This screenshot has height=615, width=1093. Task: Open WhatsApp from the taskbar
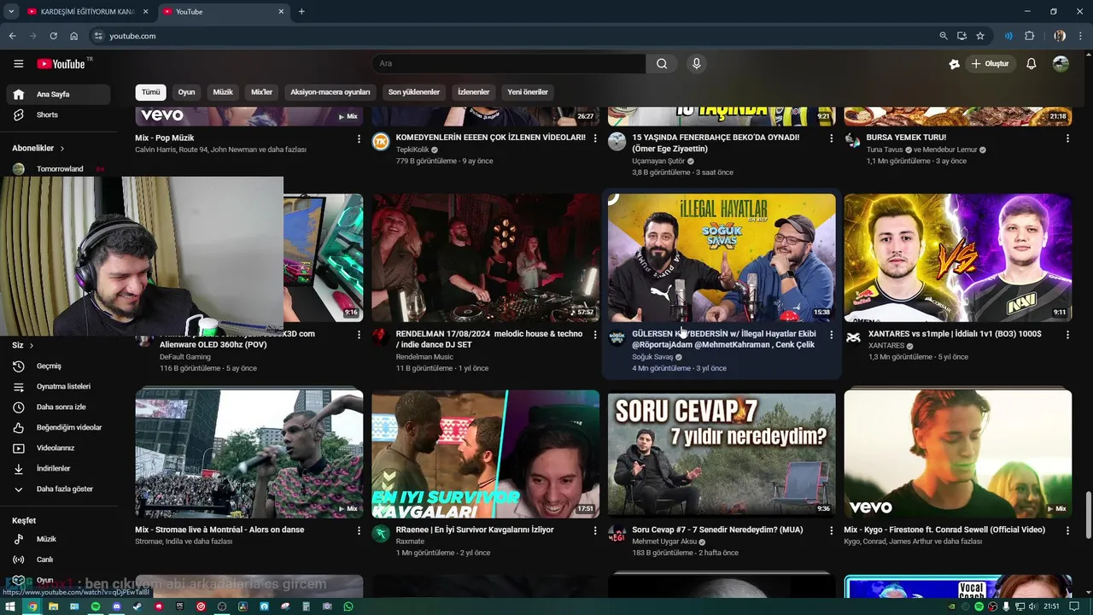[x=348, y=606]
